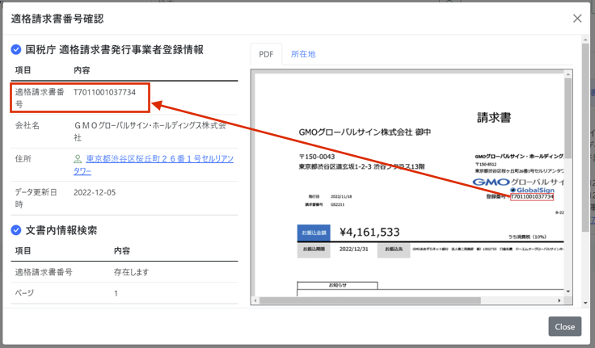This screenshot has height=348, width=595.
Task: Click postal code 〒150-0043 in PDF
Action: pyautogui.click(x=317, y=157)
